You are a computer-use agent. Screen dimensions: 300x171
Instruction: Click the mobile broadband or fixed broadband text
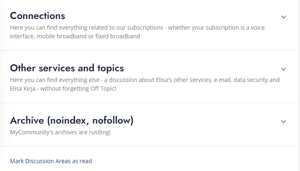pos(88,36)
